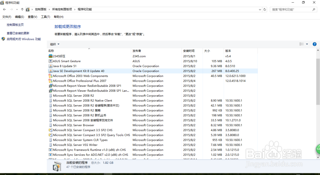Select SQL Server 2008 R2 策略 row
This screenshot has height=175, width=320.
(153, 110)
